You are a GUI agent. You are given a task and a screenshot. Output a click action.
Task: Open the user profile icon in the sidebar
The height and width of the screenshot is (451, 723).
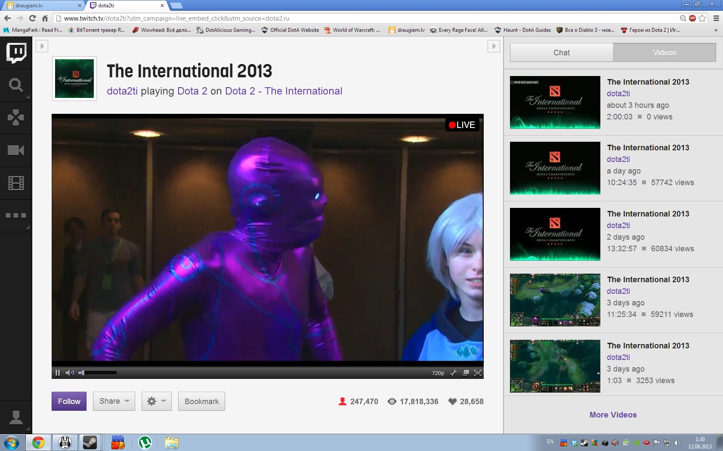click(16, 417)
